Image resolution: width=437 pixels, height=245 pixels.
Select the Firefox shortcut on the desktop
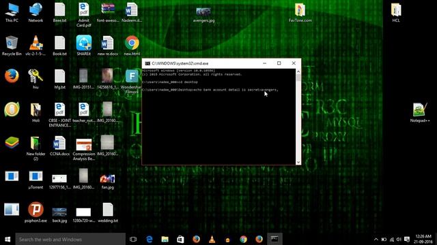(x=12, y=76)
